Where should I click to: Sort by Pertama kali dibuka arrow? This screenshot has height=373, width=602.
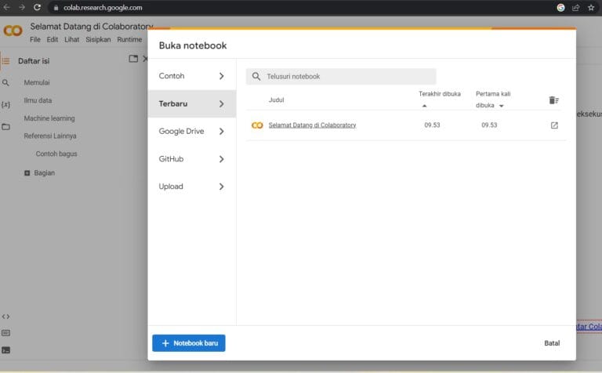click(501, 105)
